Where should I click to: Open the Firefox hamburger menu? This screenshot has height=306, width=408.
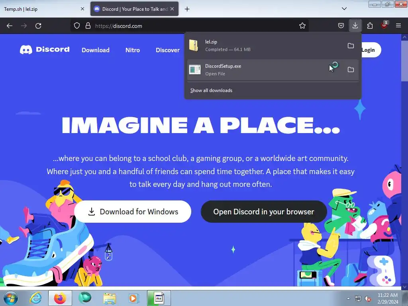pyautogui.click(x=398, y=26)
